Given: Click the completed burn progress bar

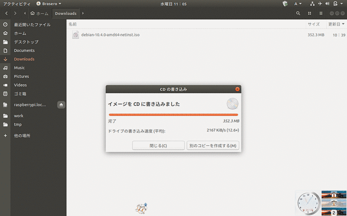Looking at the screenshot, I should [173, 114].
